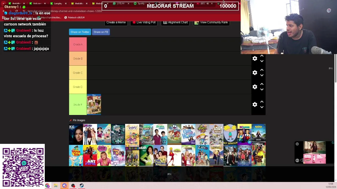Screen dimensions: 337x189
Task: Switch to the kick.com browser tab
Action: tap(38, 3)
